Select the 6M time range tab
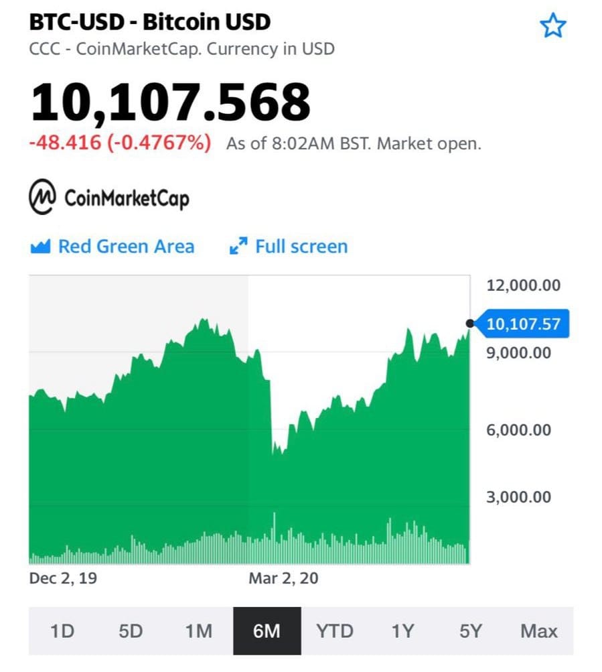The height and width of the screenshot is (672, 602). [x=267, y=631]
